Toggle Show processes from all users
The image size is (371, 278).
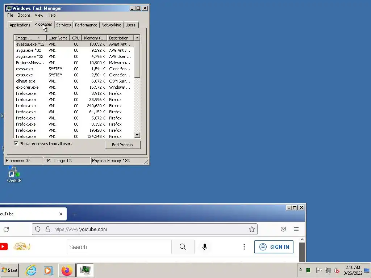(16, 143)
